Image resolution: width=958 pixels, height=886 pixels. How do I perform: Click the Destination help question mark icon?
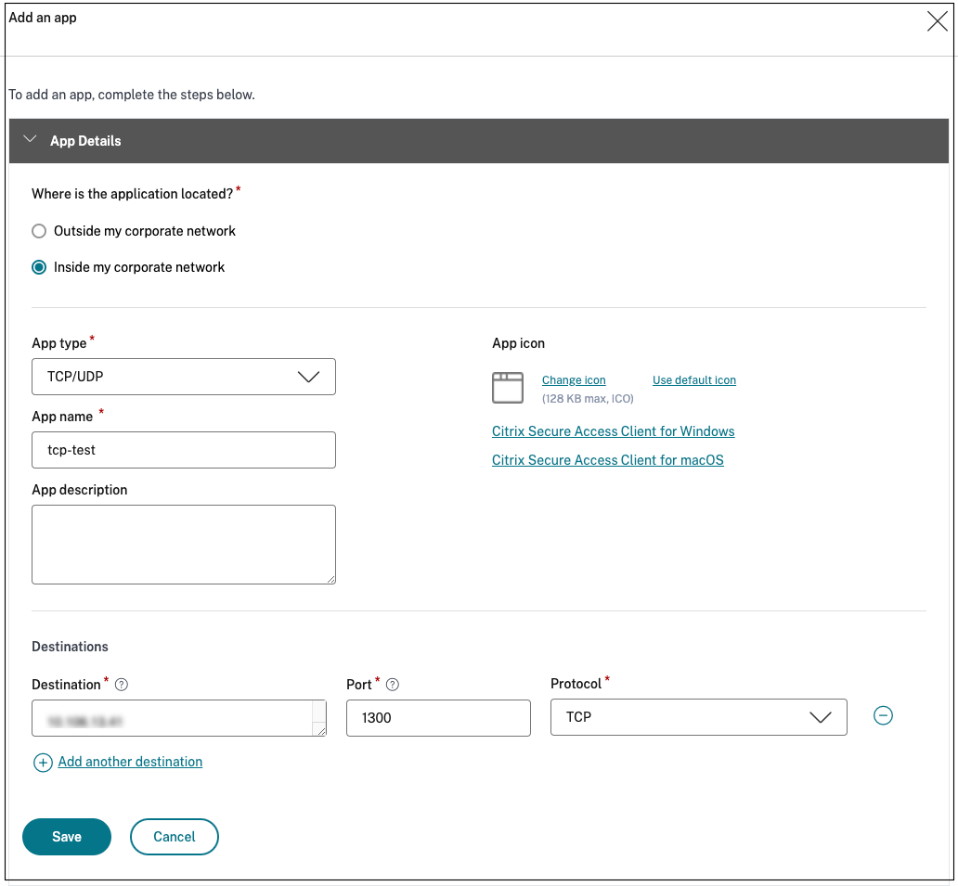point(122,685)
